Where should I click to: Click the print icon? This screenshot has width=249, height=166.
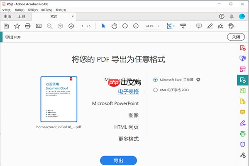click(x=28, y=26)
